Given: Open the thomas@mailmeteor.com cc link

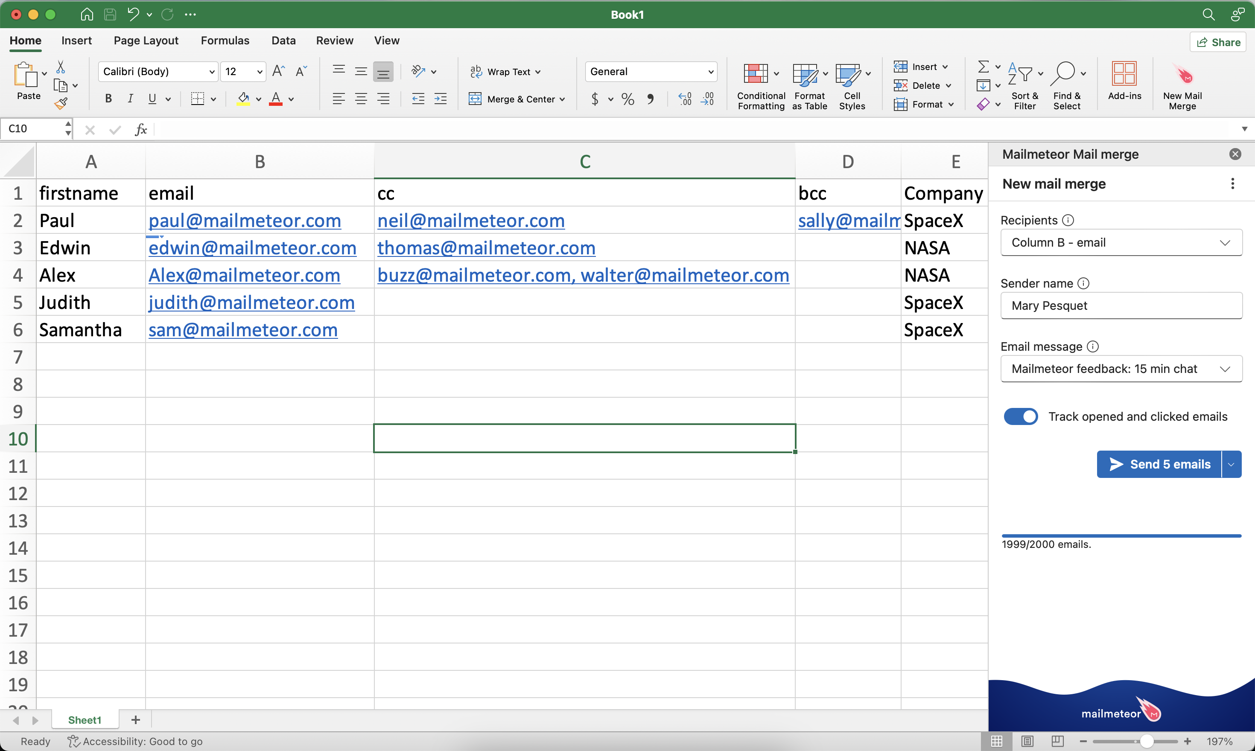Looking at the screenshot, I should [x=486, y=248].
